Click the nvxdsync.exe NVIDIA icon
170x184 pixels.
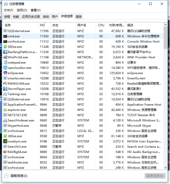[x=5, y=141]
